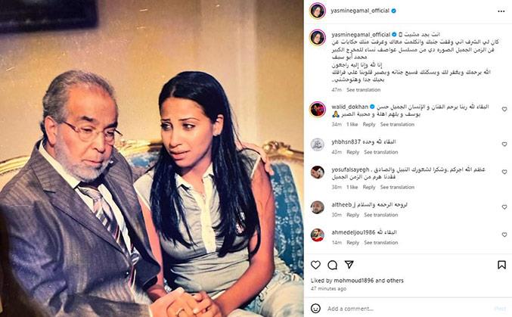
Task: See translation of ahmedeljou1986's comment
Action: pos(380,243)
